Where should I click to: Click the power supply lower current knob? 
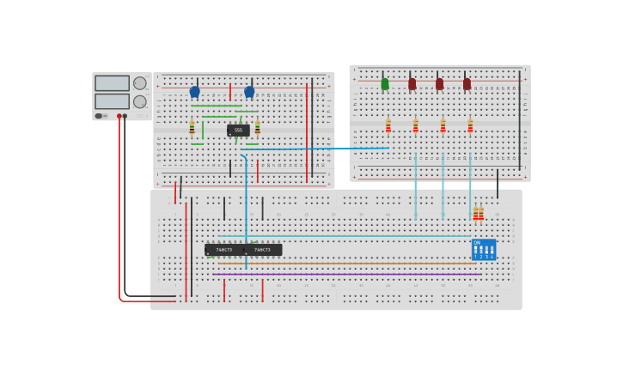pos(140,102)
